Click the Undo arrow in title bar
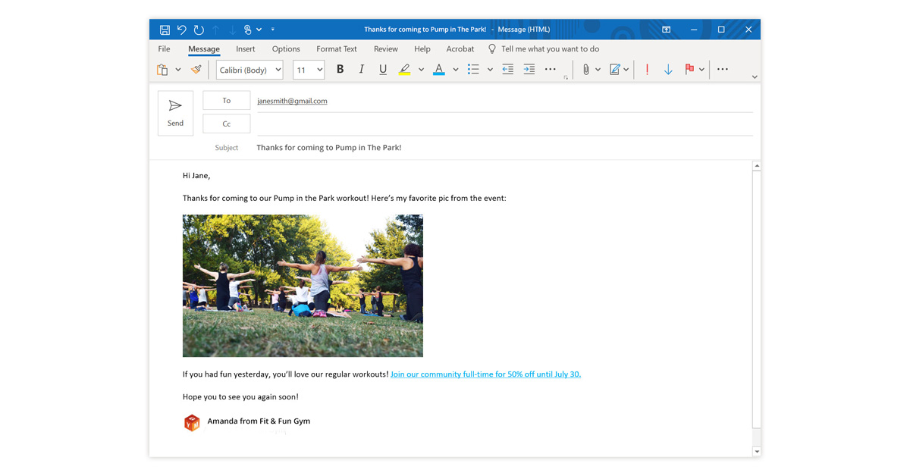This screenshot has height=476, width=910. click(x=182, y=30)
